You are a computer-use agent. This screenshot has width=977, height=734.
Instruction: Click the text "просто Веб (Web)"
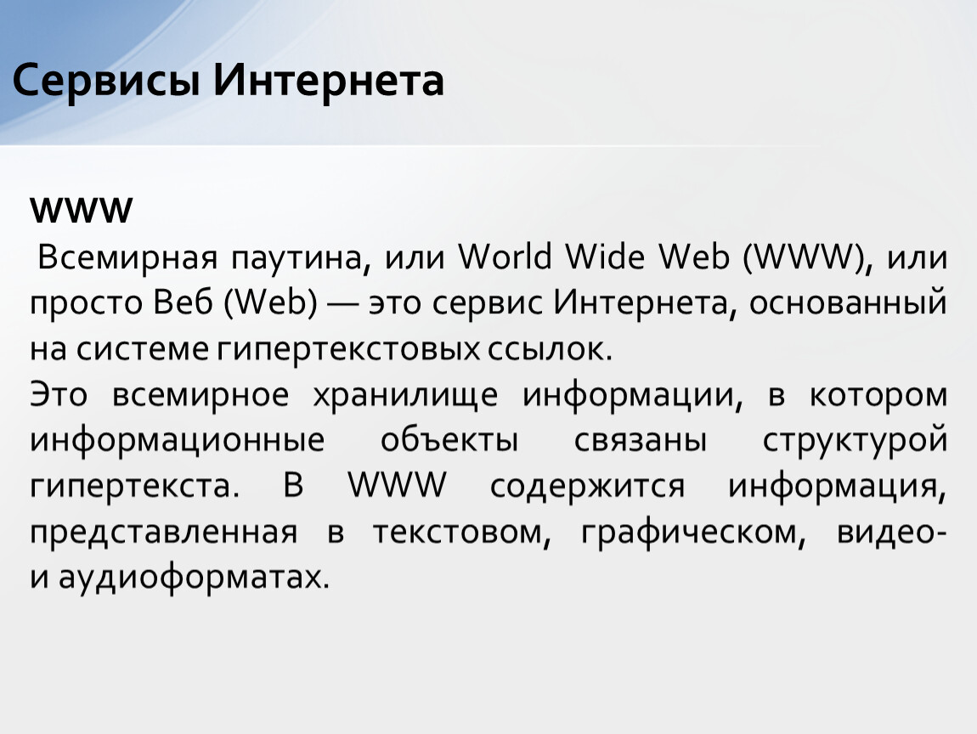[x=173, y=303]
